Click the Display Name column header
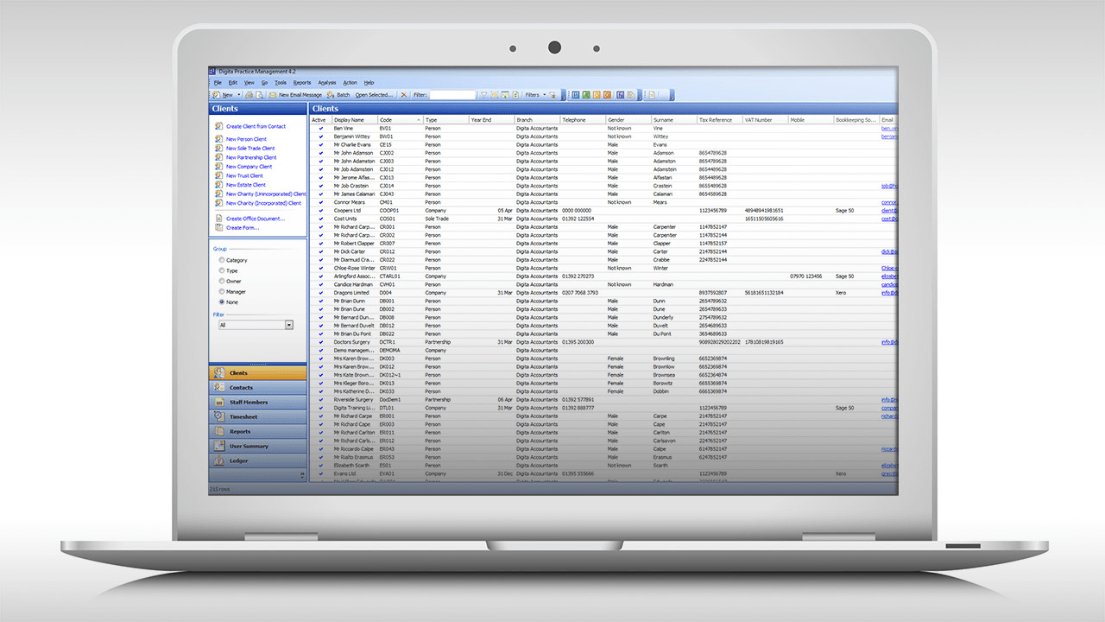Screen dimensions: 1105x622 pos(355,120)
